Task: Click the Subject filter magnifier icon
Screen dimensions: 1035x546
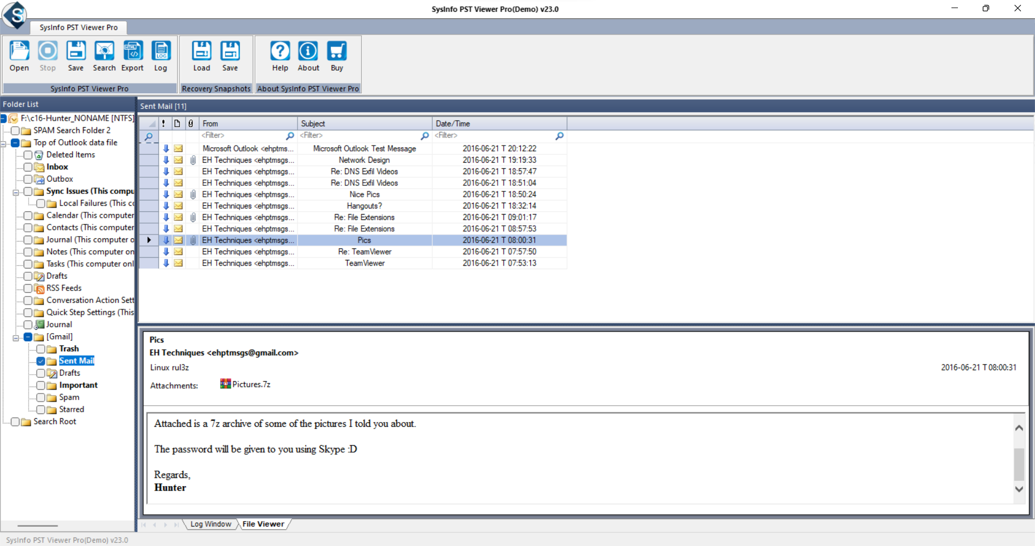Action: [425, 136]
